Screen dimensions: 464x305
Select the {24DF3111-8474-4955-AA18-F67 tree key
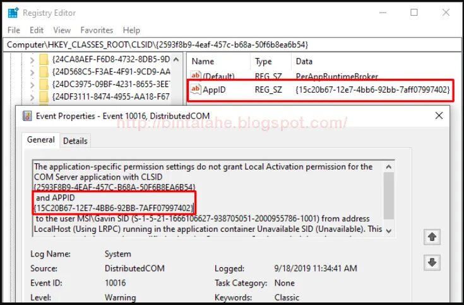pyautogui.click(x=111, y=96)
